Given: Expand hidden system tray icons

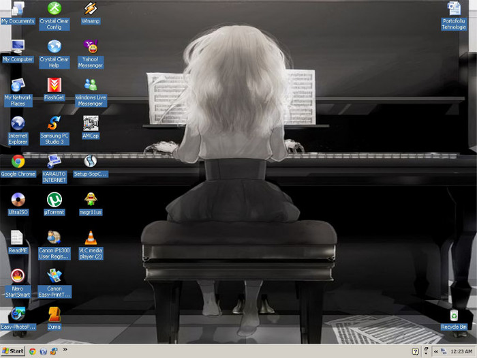Looking at the screenshot, I should click(x=436, y=352).
